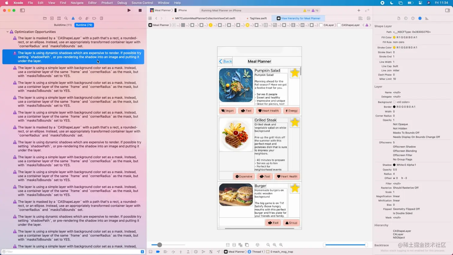Reset canvas zoom to actual size
The width and height of the screenshot is (453, 255).
point(274,245)
